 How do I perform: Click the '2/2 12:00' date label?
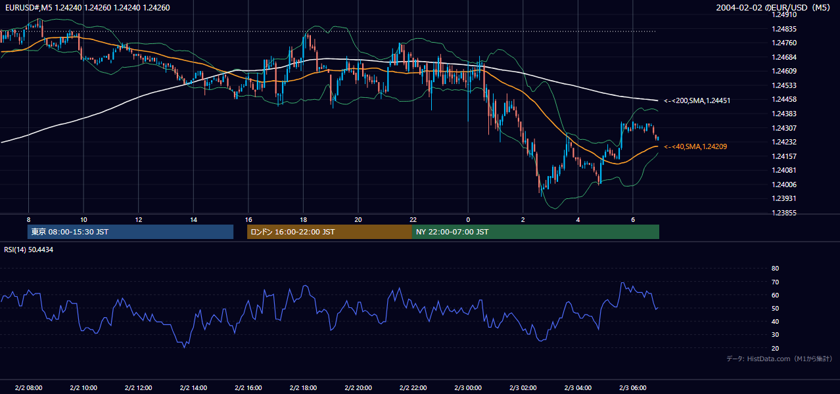[138, 388]
